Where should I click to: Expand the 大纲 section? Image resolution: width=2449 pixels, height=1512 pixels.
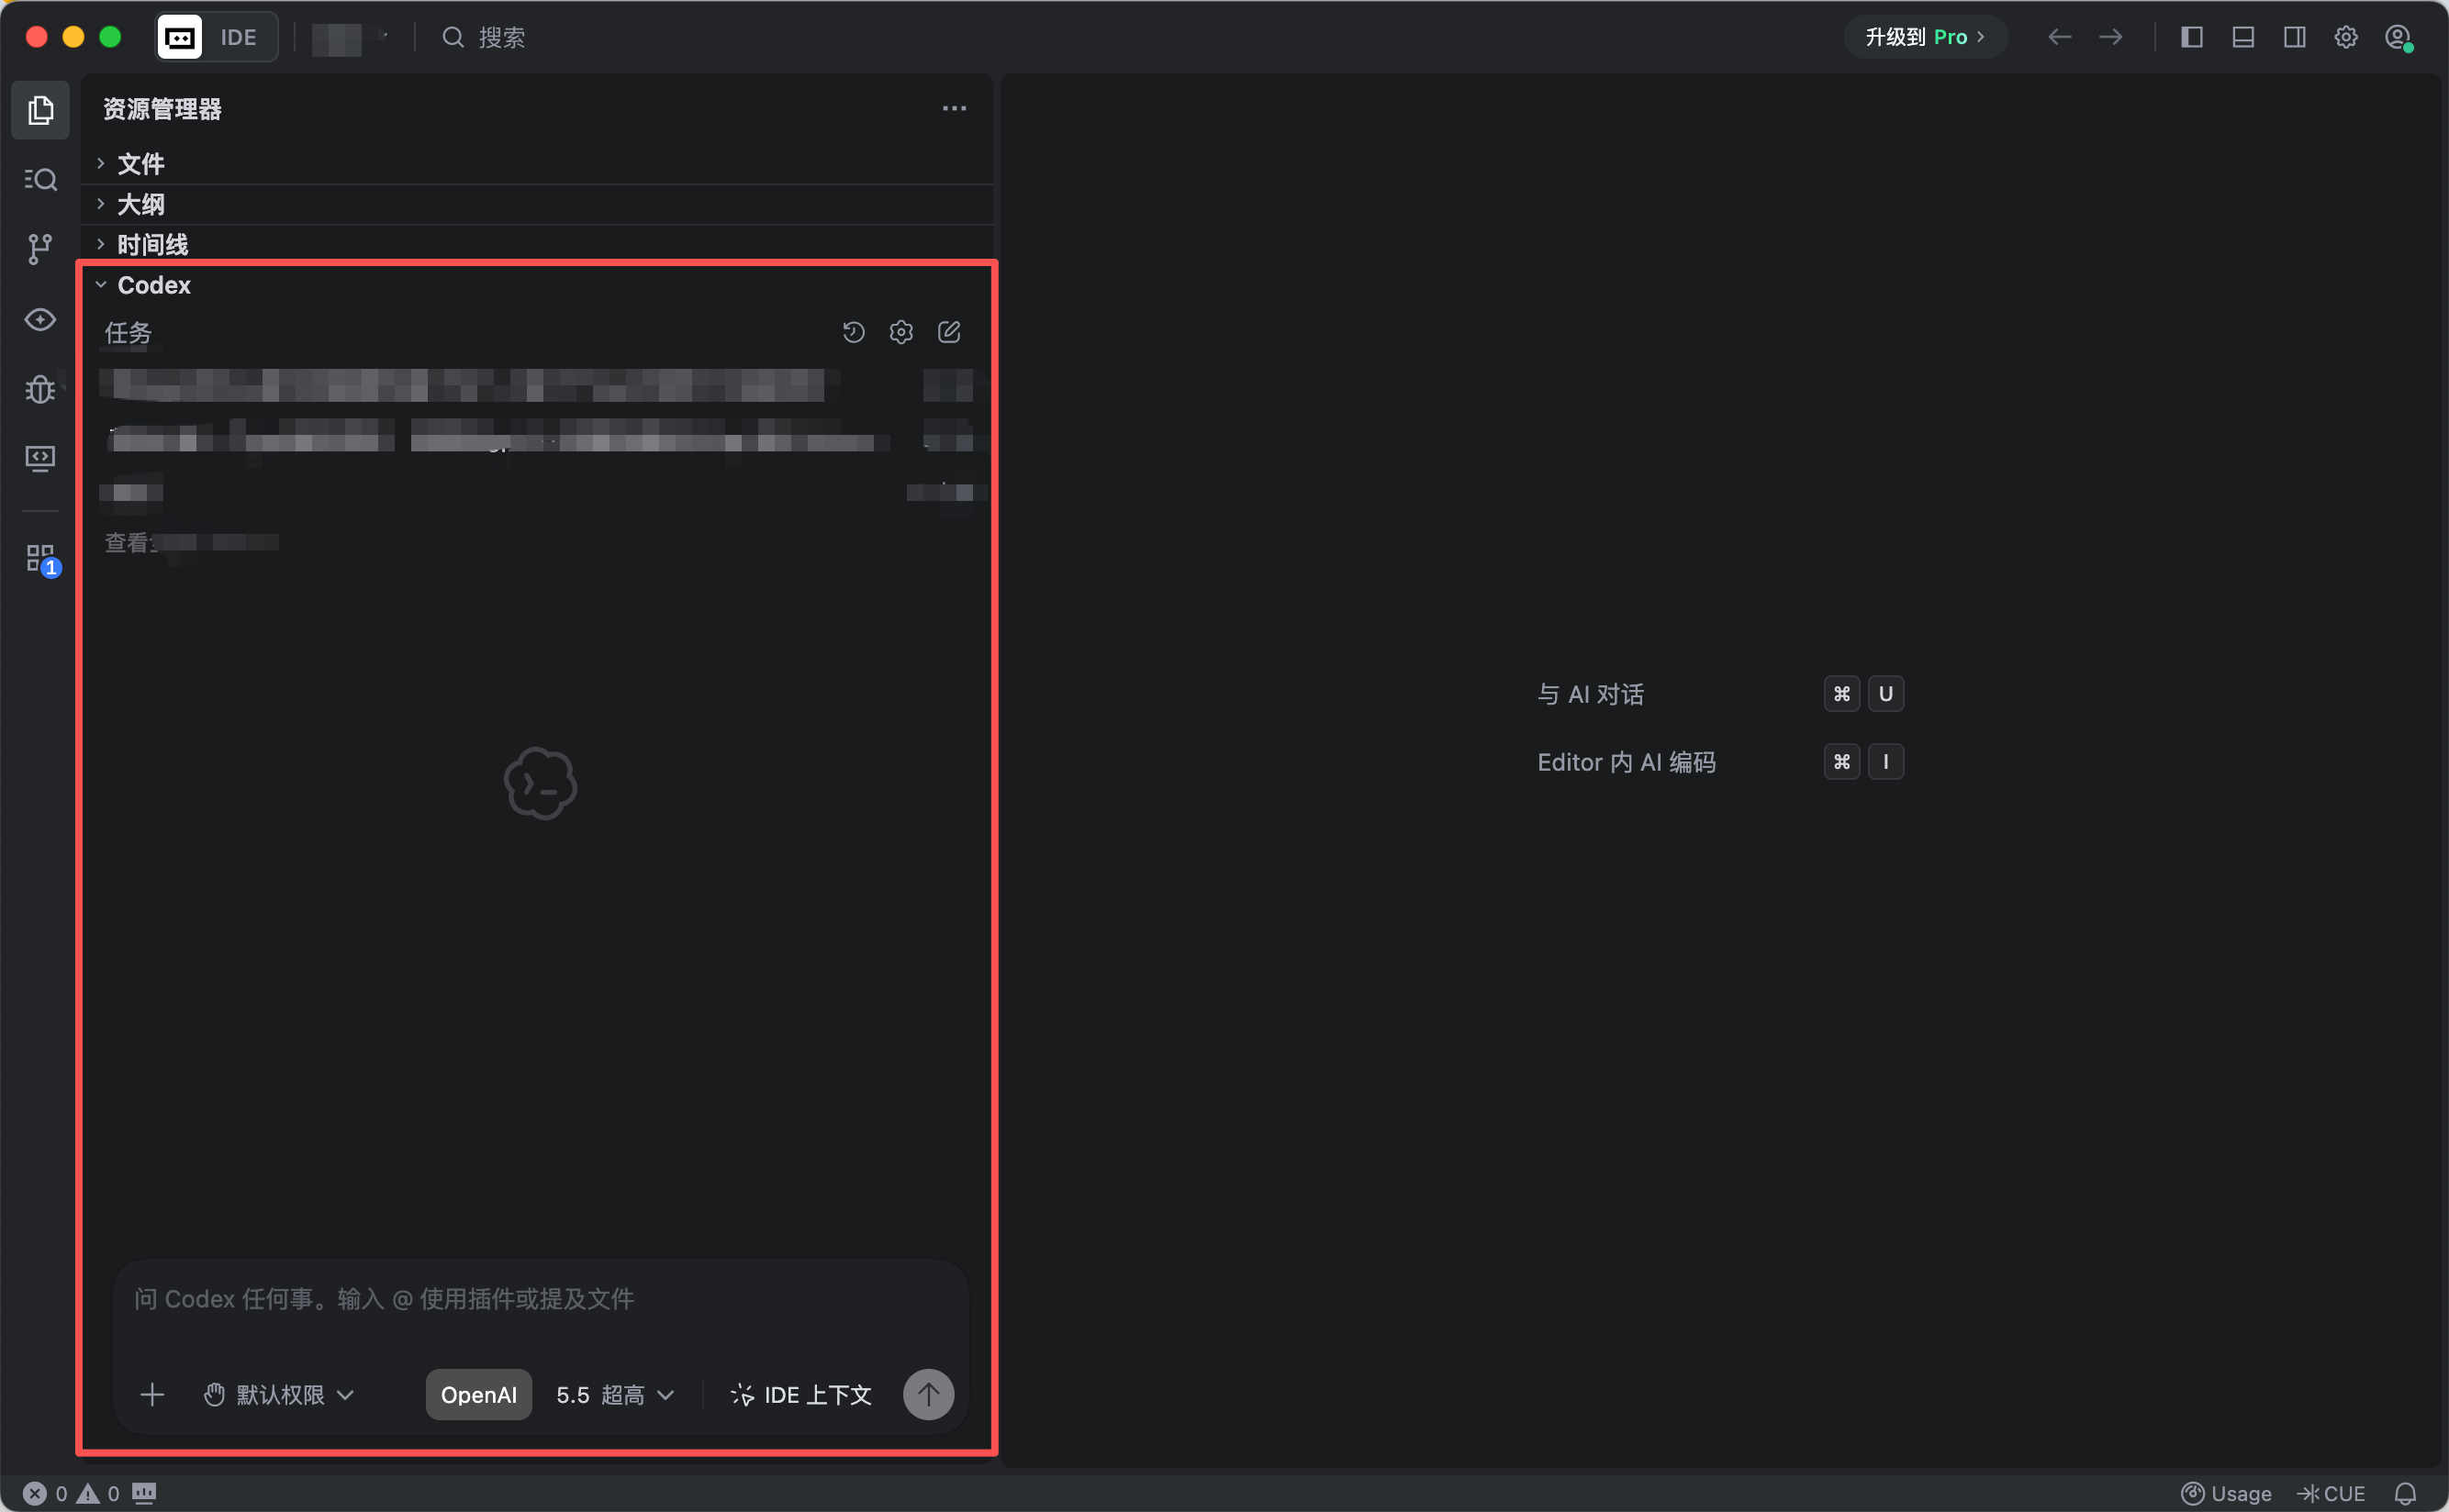tap(538, 204)
